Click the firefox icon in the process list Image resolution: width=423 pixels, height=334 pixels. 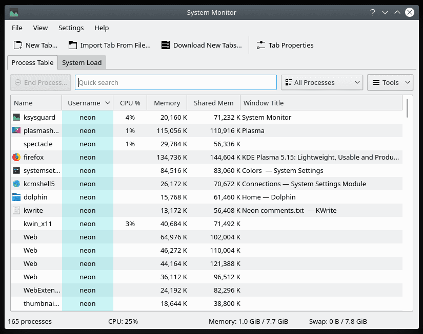click(x=15, y=157)
